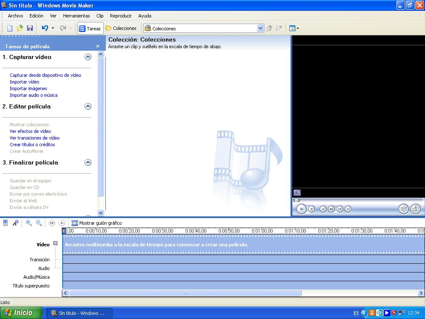Click the Up One Level icon
425x319 pixels.
pyautogui.click(x=269, y=28)
